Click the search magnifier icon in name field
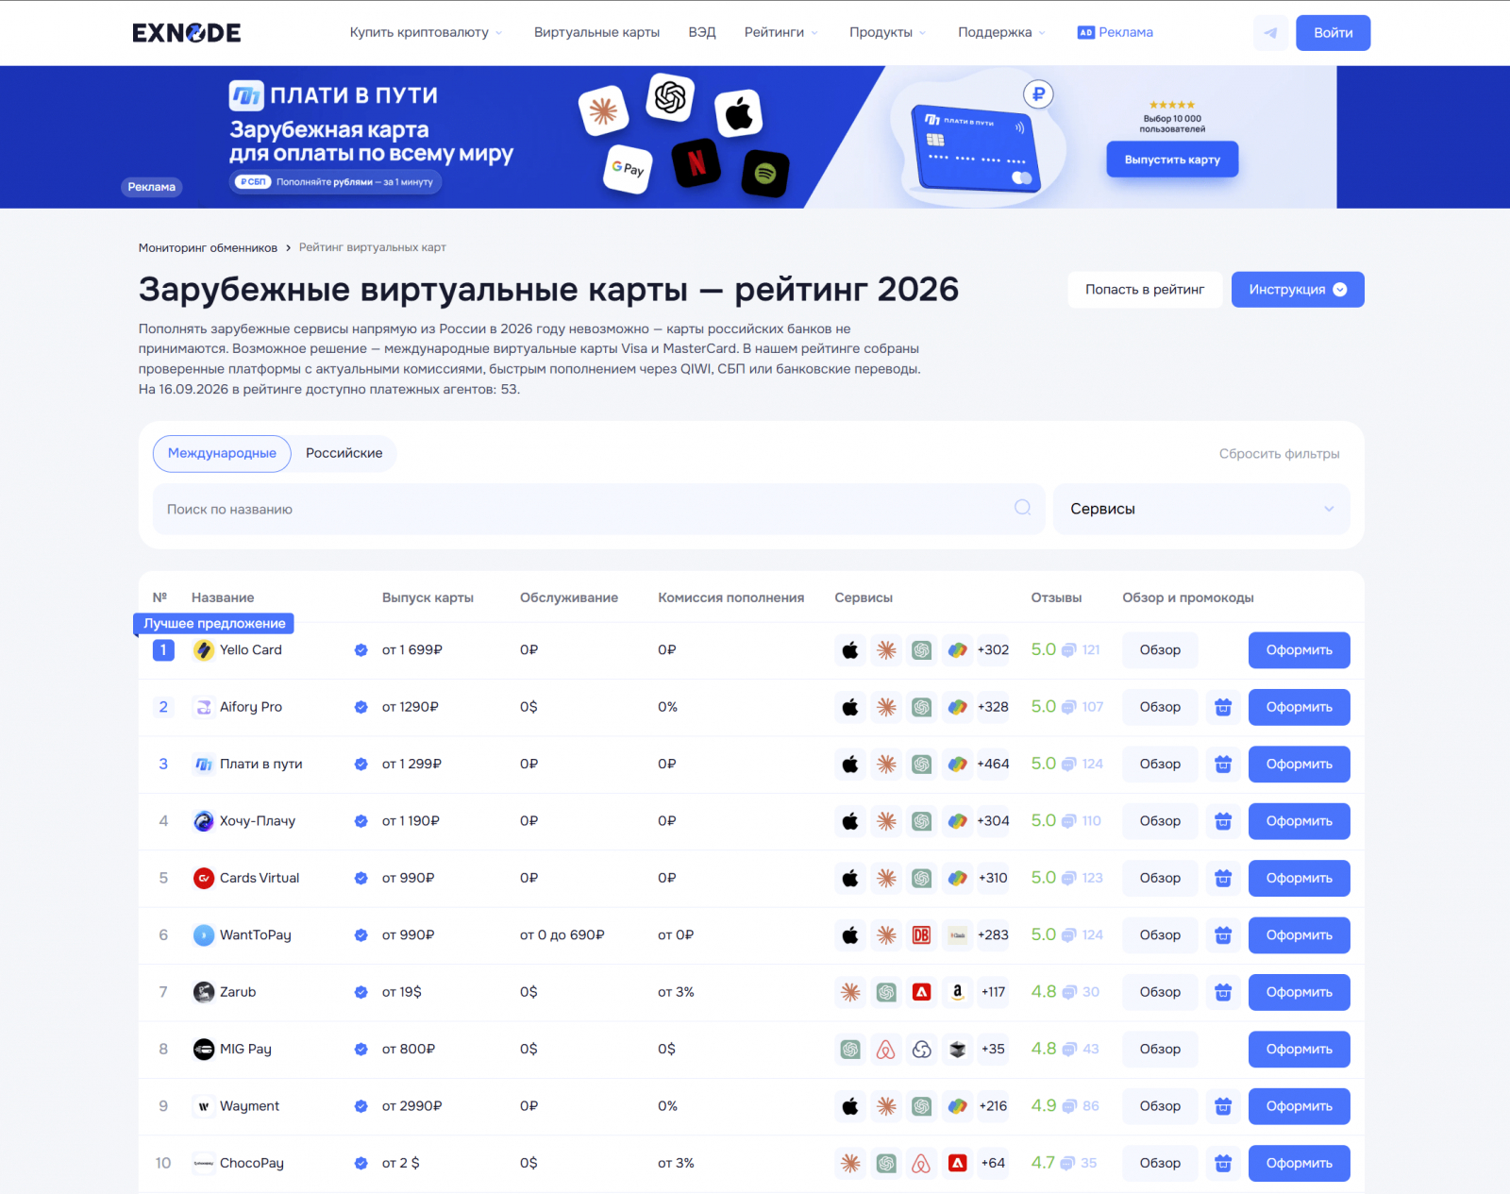Image resolution: width=1510 pixels, height=1194 pixels. [x=1022, y=508]
